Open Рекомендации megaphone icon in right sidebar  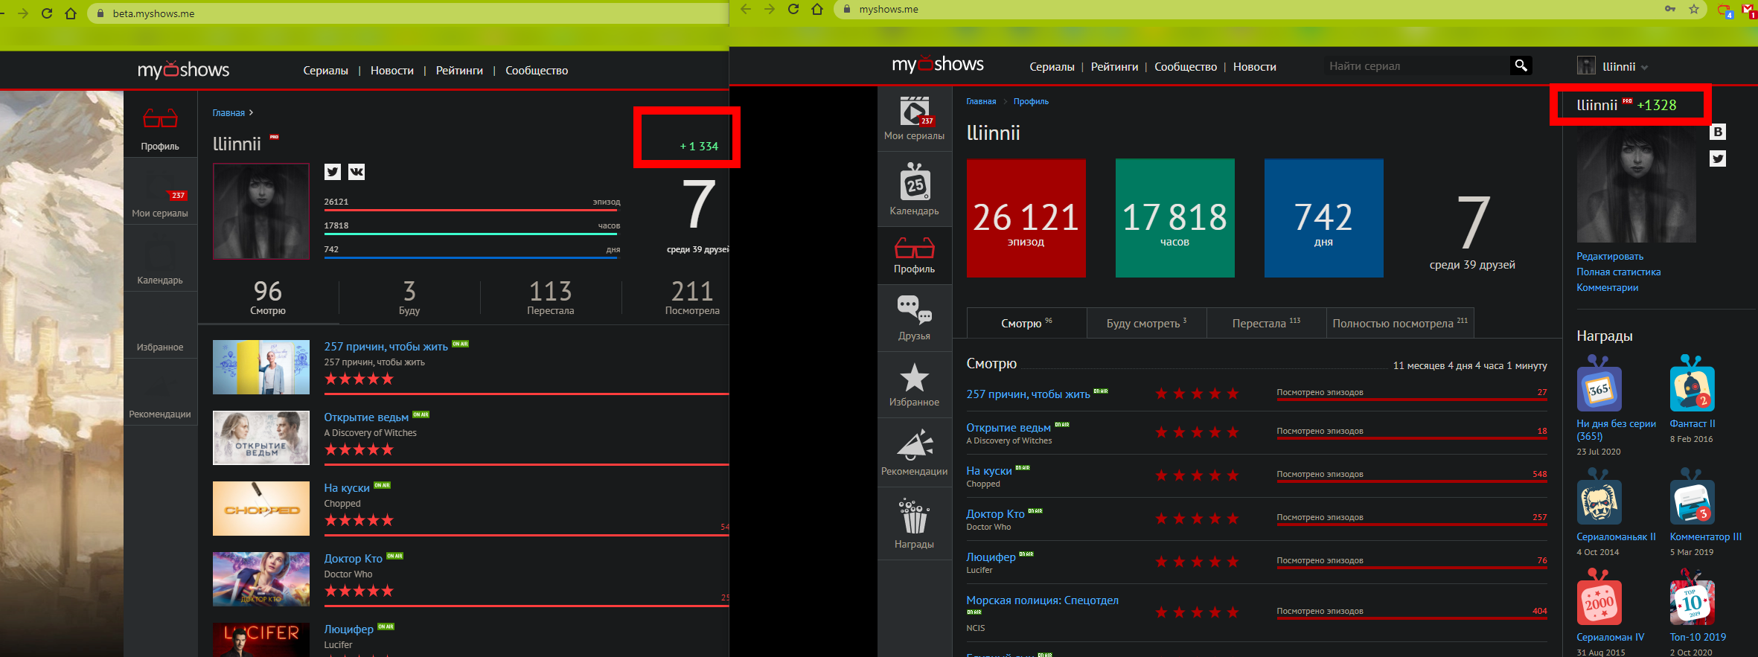point(915,444)
